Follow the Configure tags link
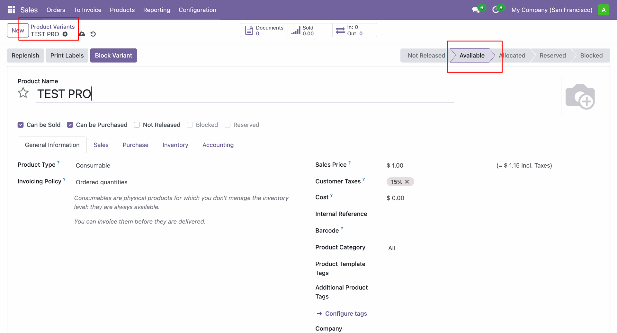The image size is (617, 333). click(346, 314)
